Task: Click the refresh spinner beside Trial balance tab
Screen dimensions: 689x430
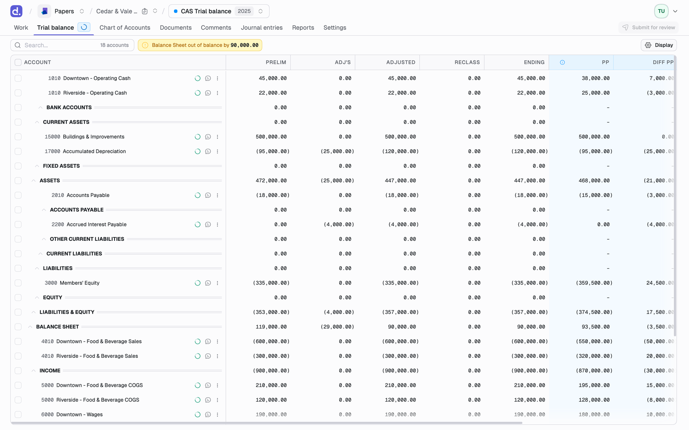Action: click(x=84, y=27)
